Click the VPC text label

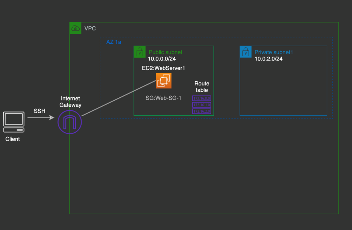coord(90,28)
